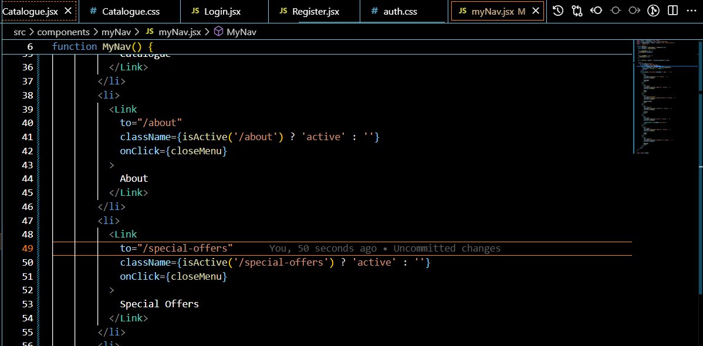Click the </li> tag on line 55
Screen dimensions: 703x346
(111, 332)
